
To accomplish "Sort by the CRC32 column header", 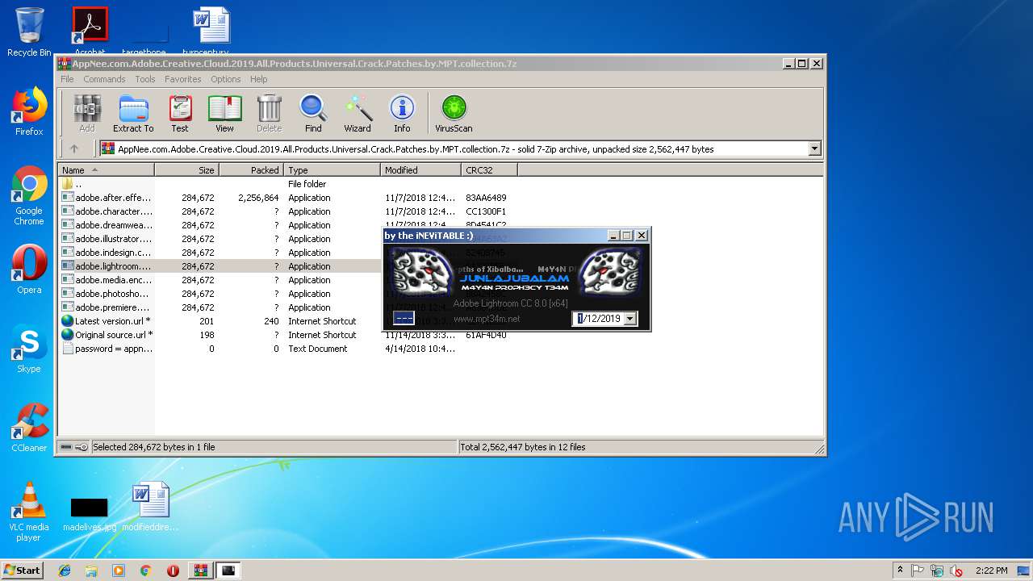I will pyautogui.click(x=489, y=170).
